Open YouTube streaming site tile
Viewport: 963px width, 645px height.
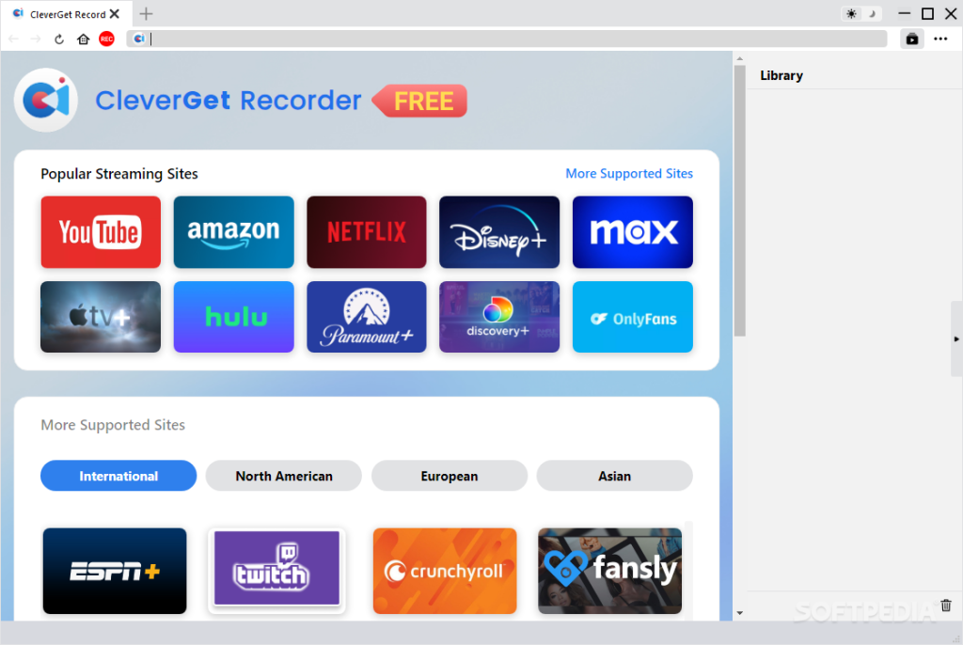(101, 232)
